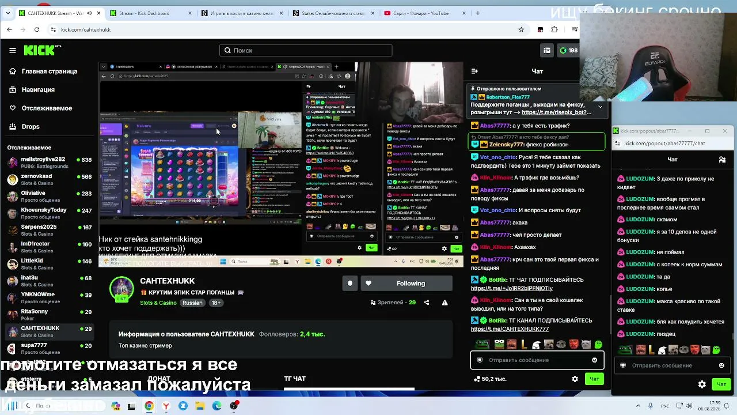Open the 198 Kicks balance button

(568, 50)
